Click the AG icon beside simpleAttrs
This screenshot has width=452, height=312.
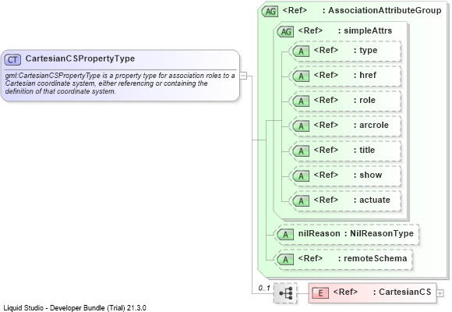coord(285,32)
